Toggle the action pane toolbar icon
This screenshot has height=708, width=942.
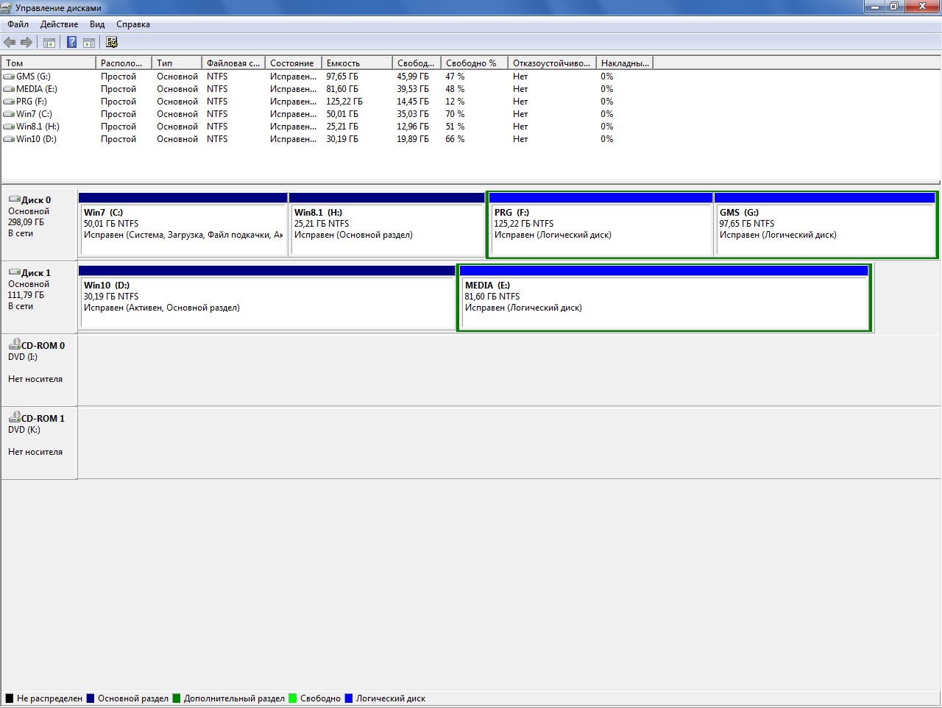[x=89, y=43]
